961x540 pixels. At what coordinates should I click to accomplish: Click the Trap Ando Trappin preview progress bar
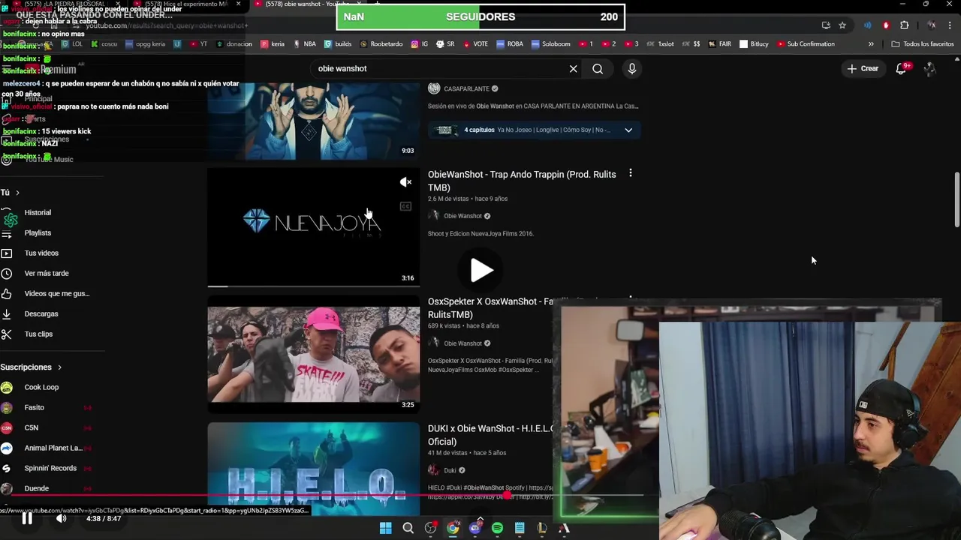click(x=313, y=286)
